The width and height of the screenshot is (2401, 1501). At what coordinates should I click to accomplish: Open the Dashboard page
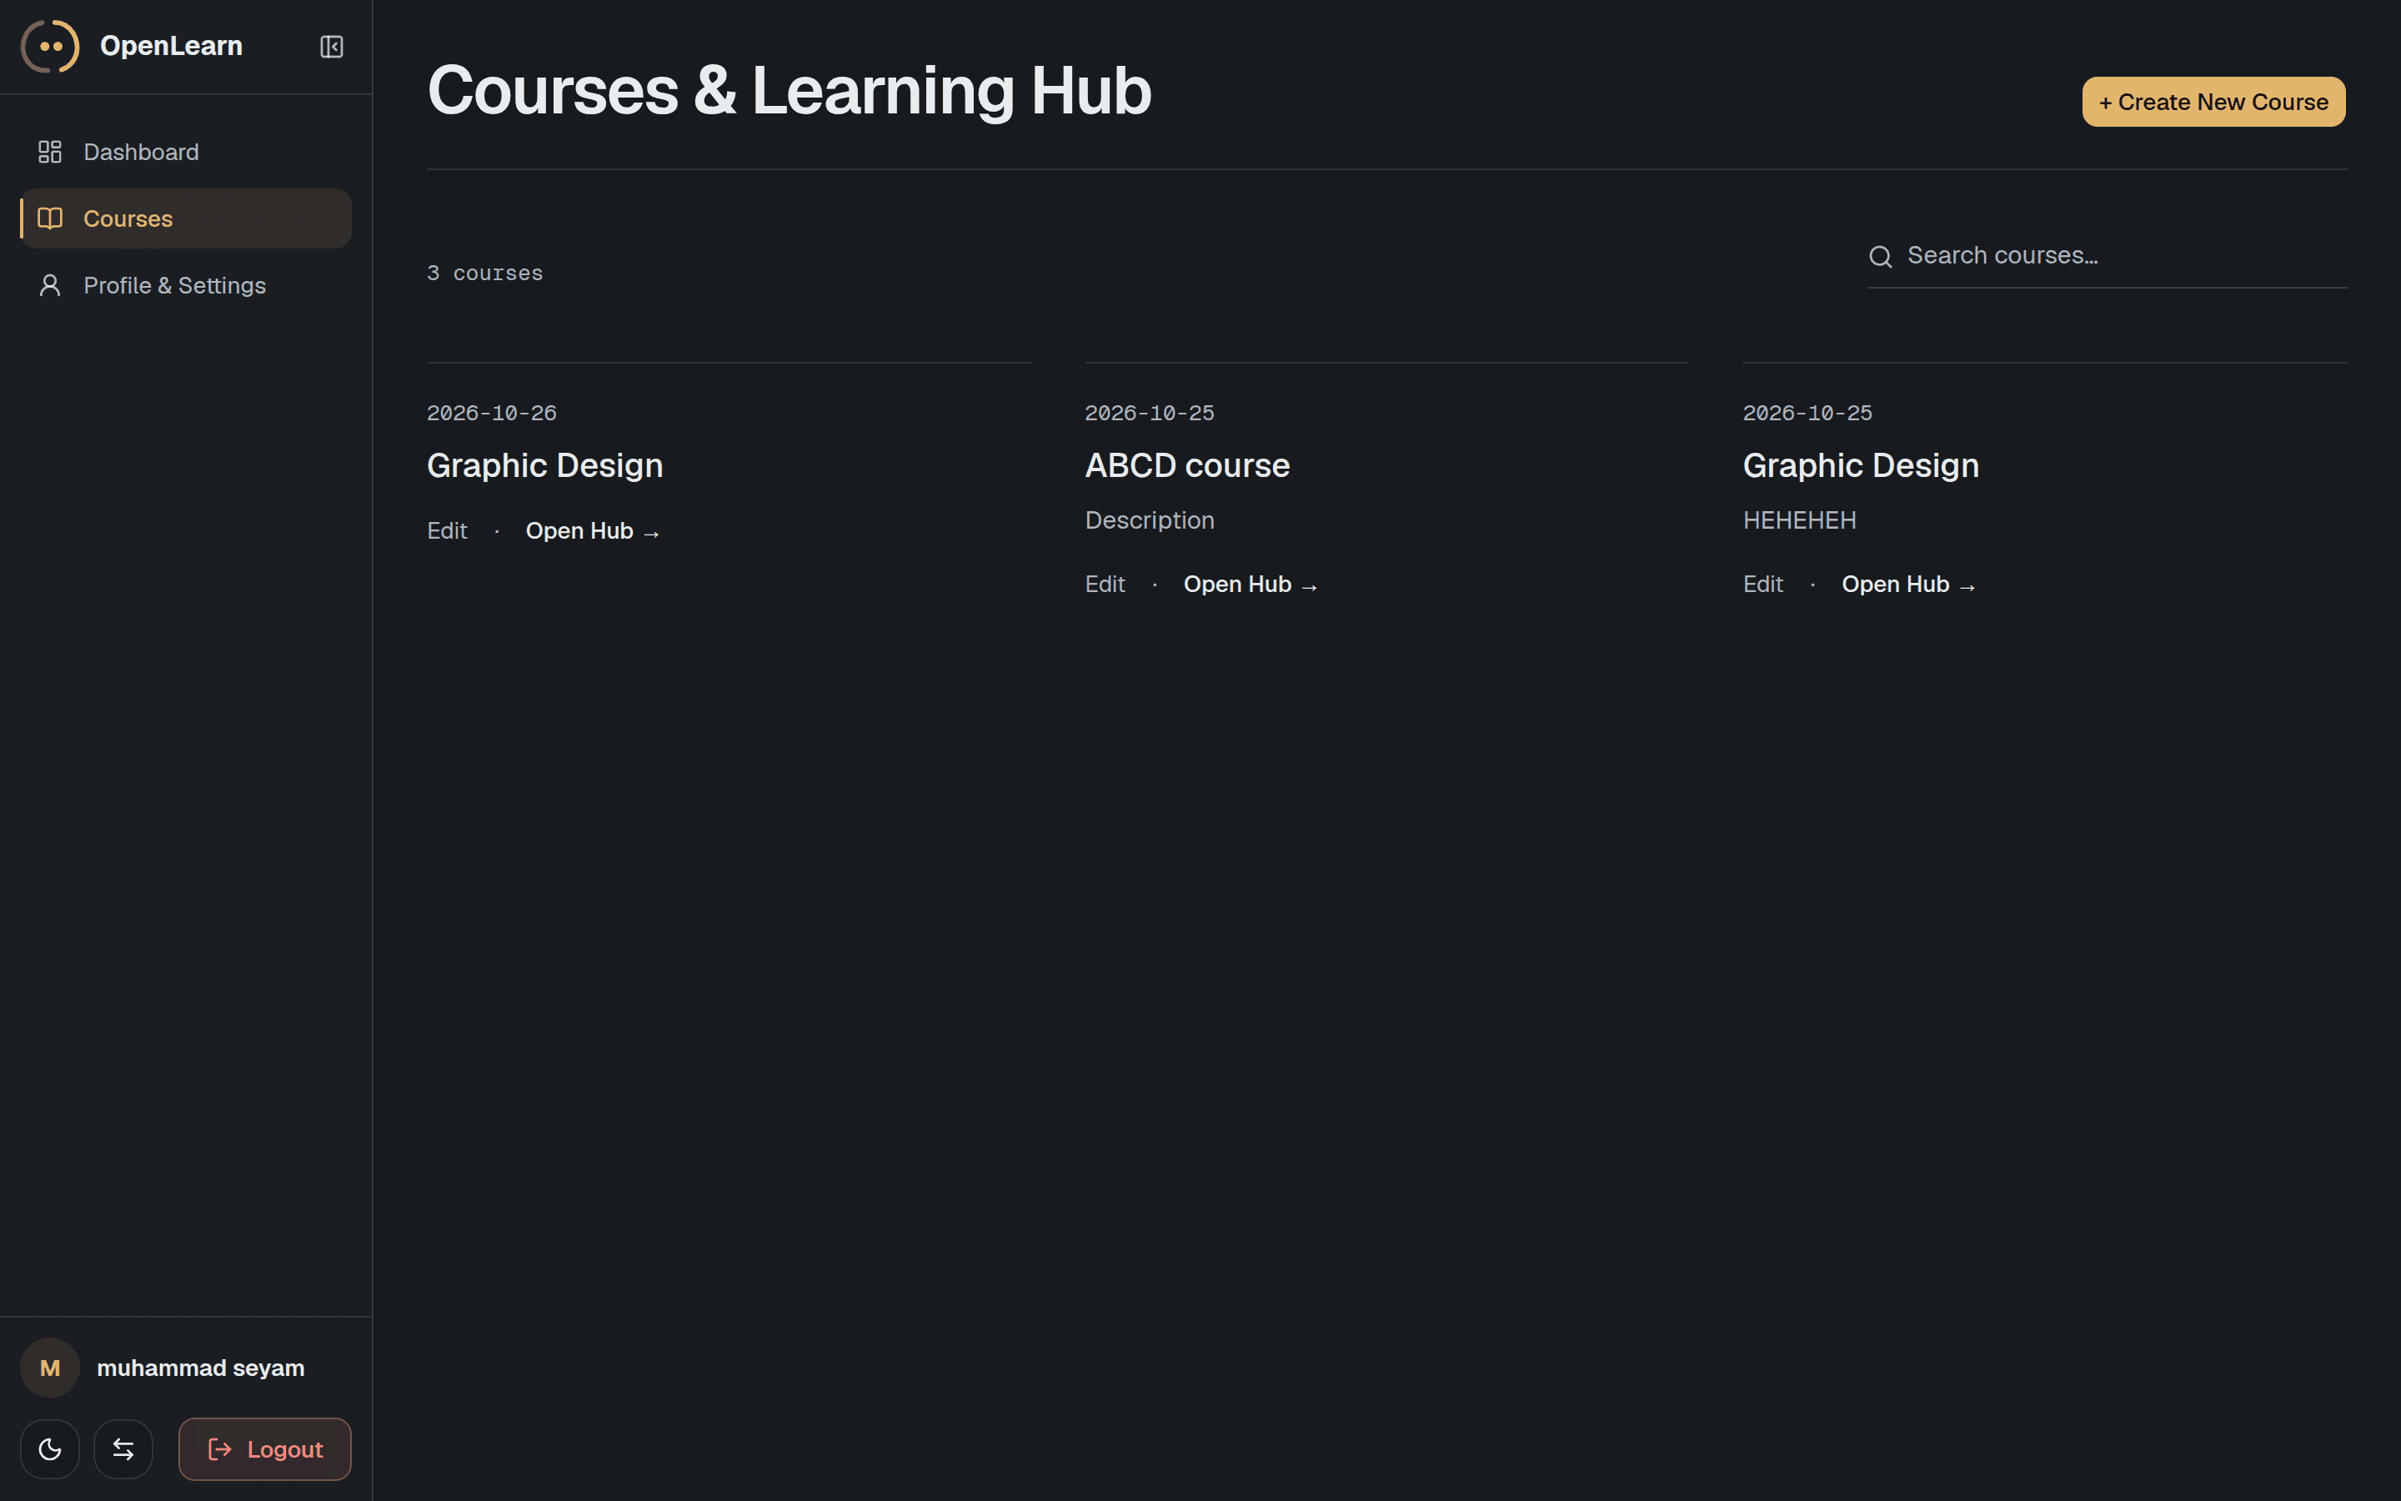[x=186, y=152]
